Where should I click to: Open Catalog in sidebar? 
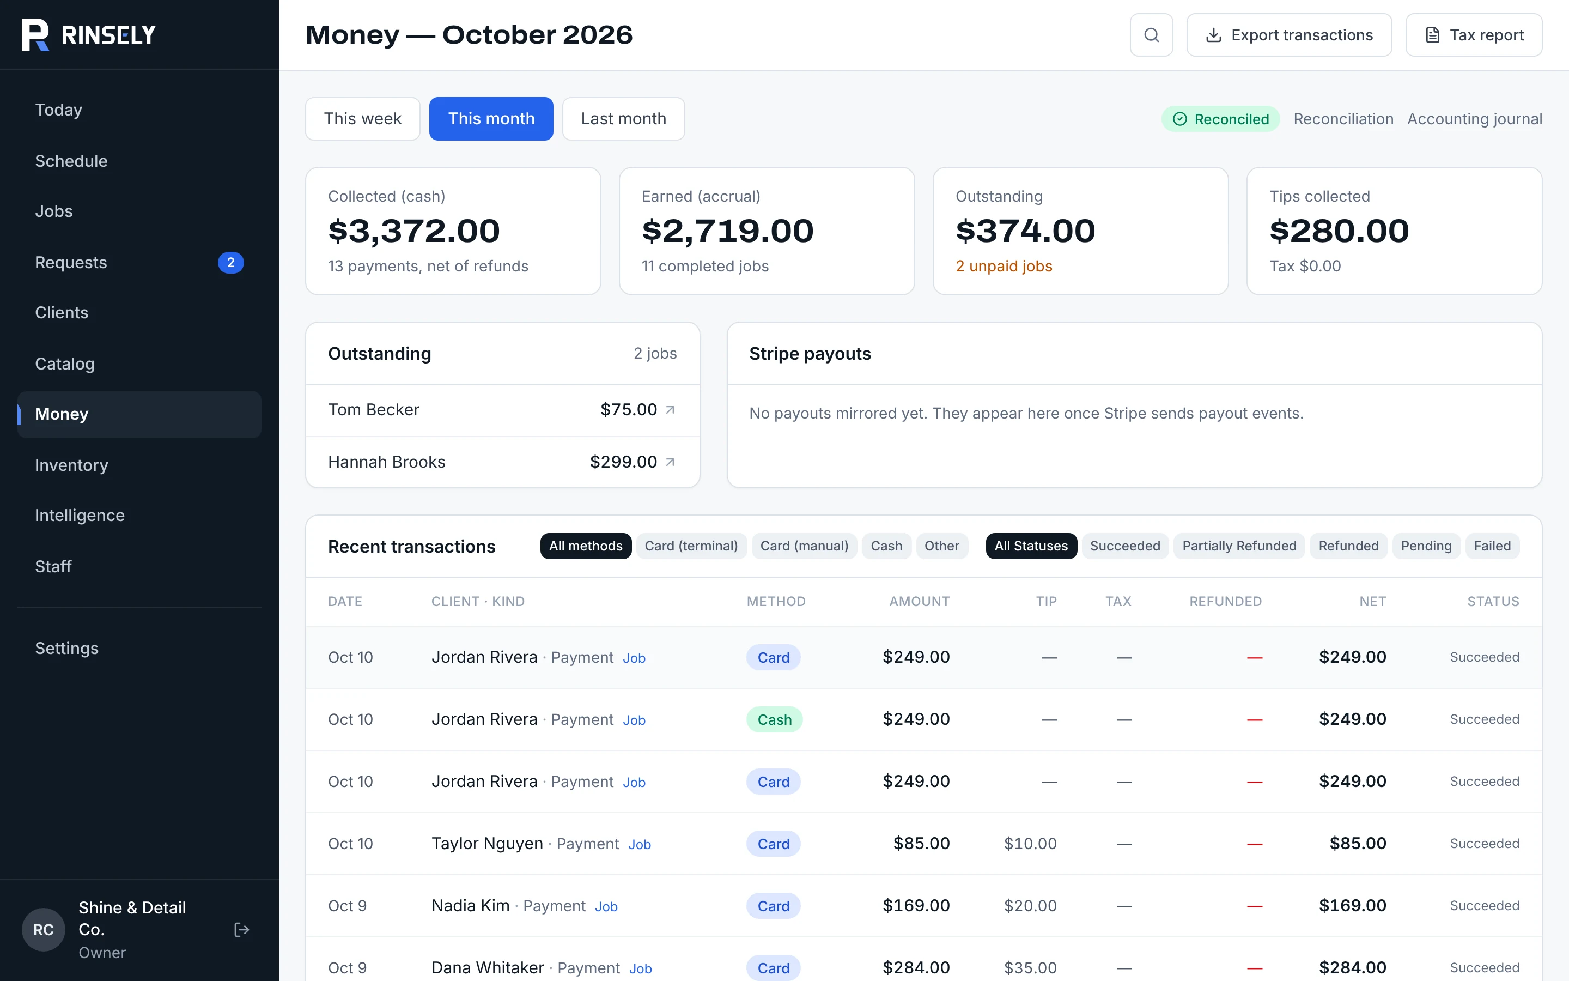pyautogui.click(x=139, y=364)
